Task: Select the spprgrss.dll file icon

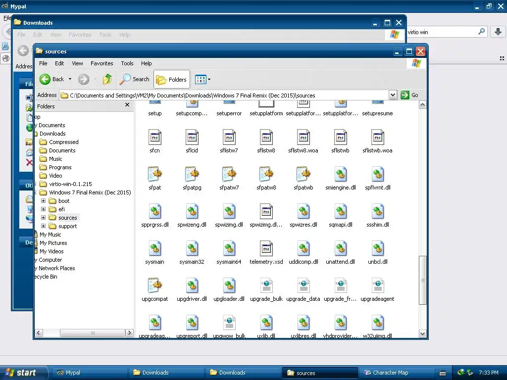Action: [x=154, y=211]
